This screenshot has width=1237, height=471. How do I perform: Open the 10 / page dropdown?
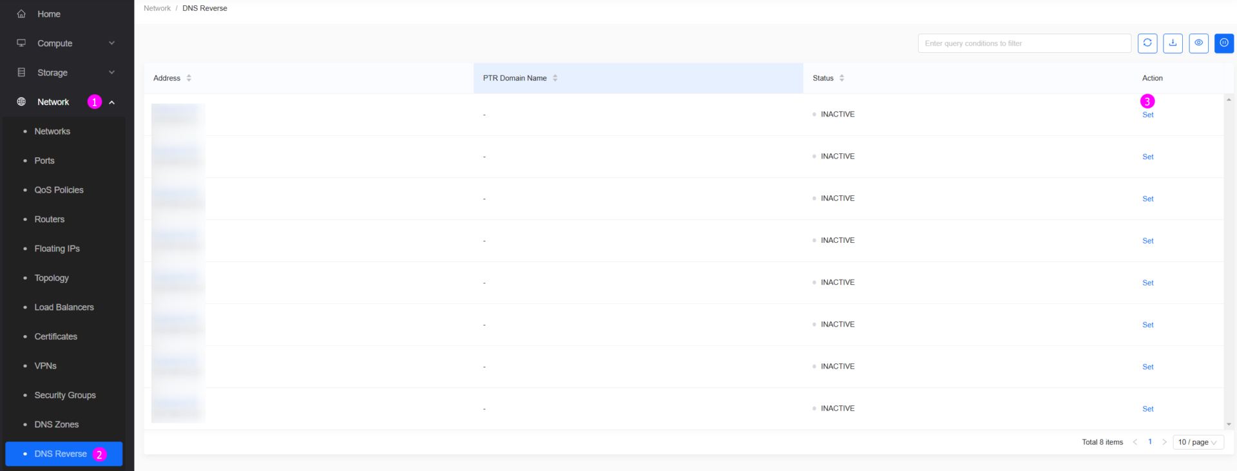[1198, 442]
